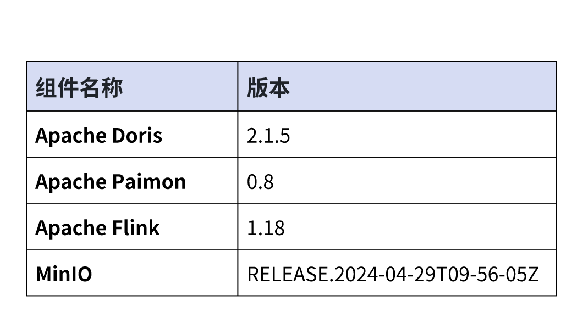Click the 0.8 version value

(260, 182)
